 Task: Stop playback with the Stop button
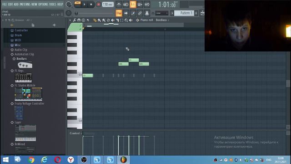(x=91, y=5)
